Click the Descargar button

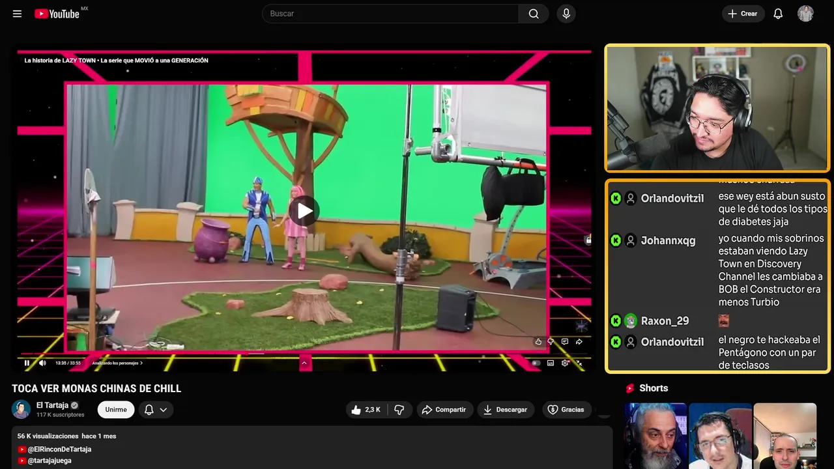[x=506, y=410]
